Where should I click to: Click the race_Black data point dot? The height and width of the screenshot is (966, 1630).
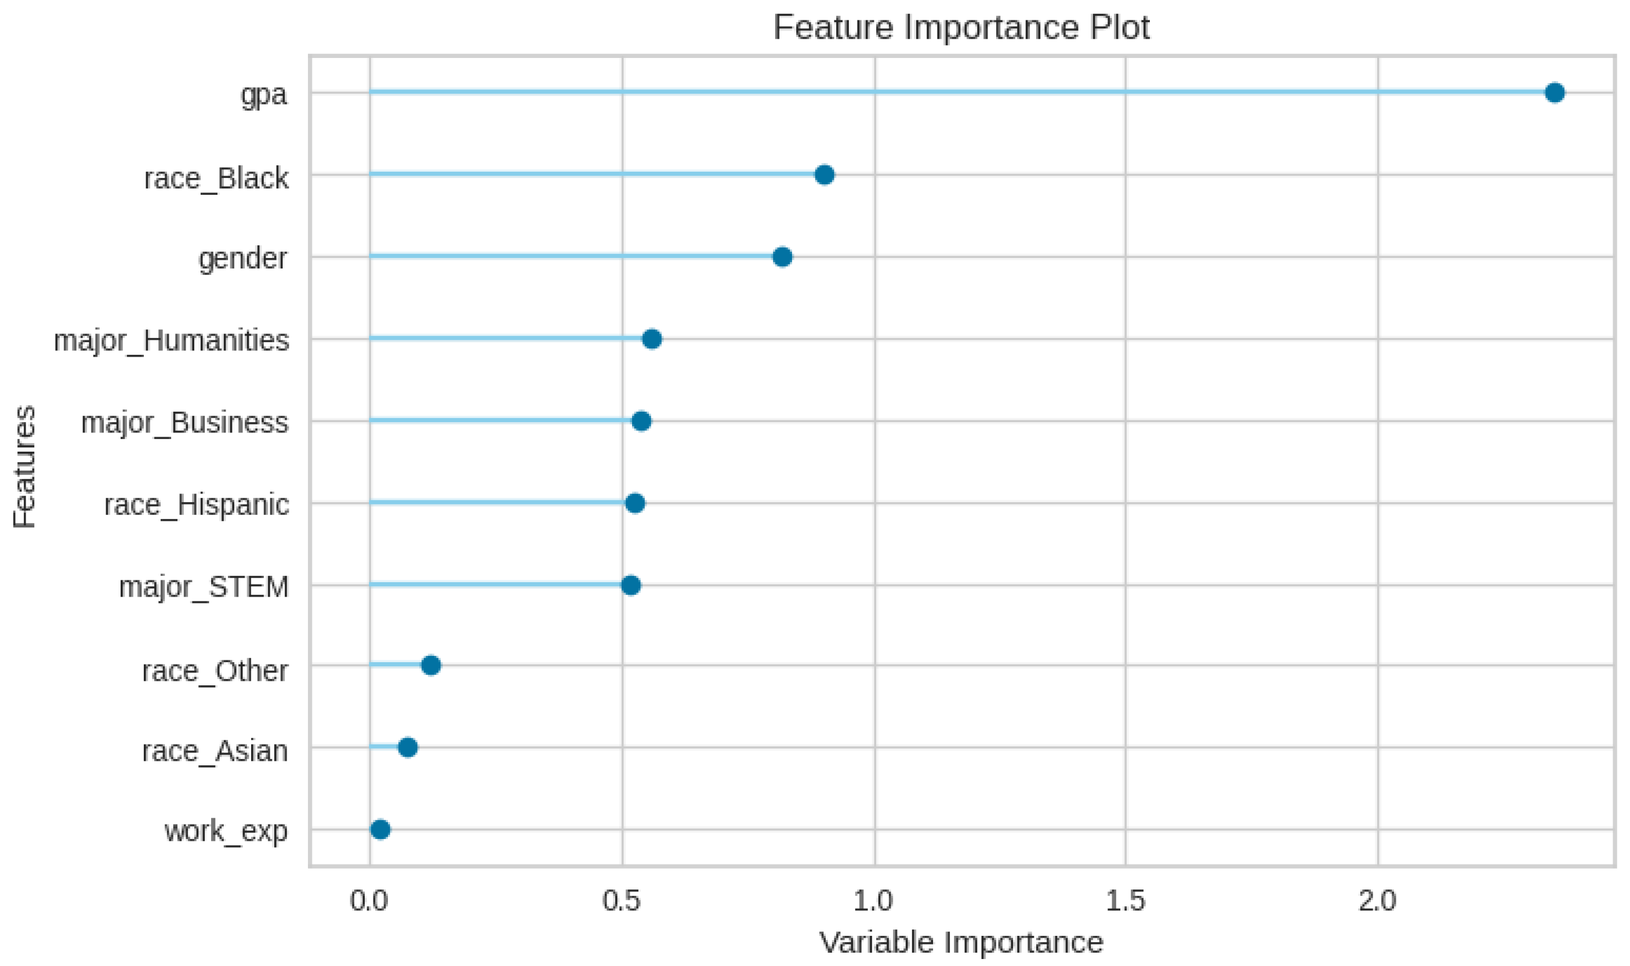click(x=824, y=175)
